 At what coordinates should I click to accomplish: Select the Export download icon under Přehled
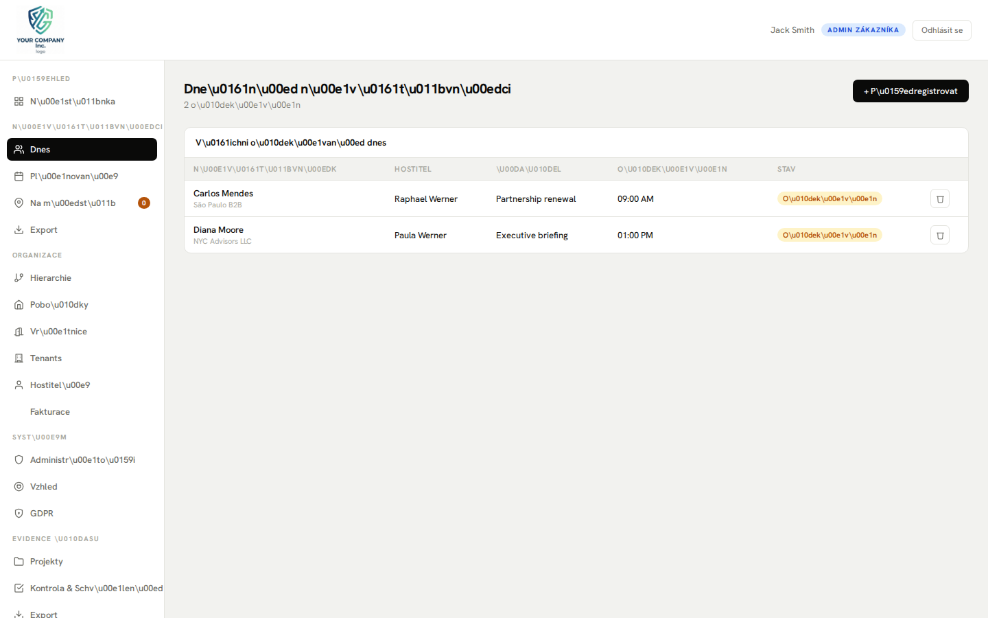pyautogui.click(x=19, y=229)
